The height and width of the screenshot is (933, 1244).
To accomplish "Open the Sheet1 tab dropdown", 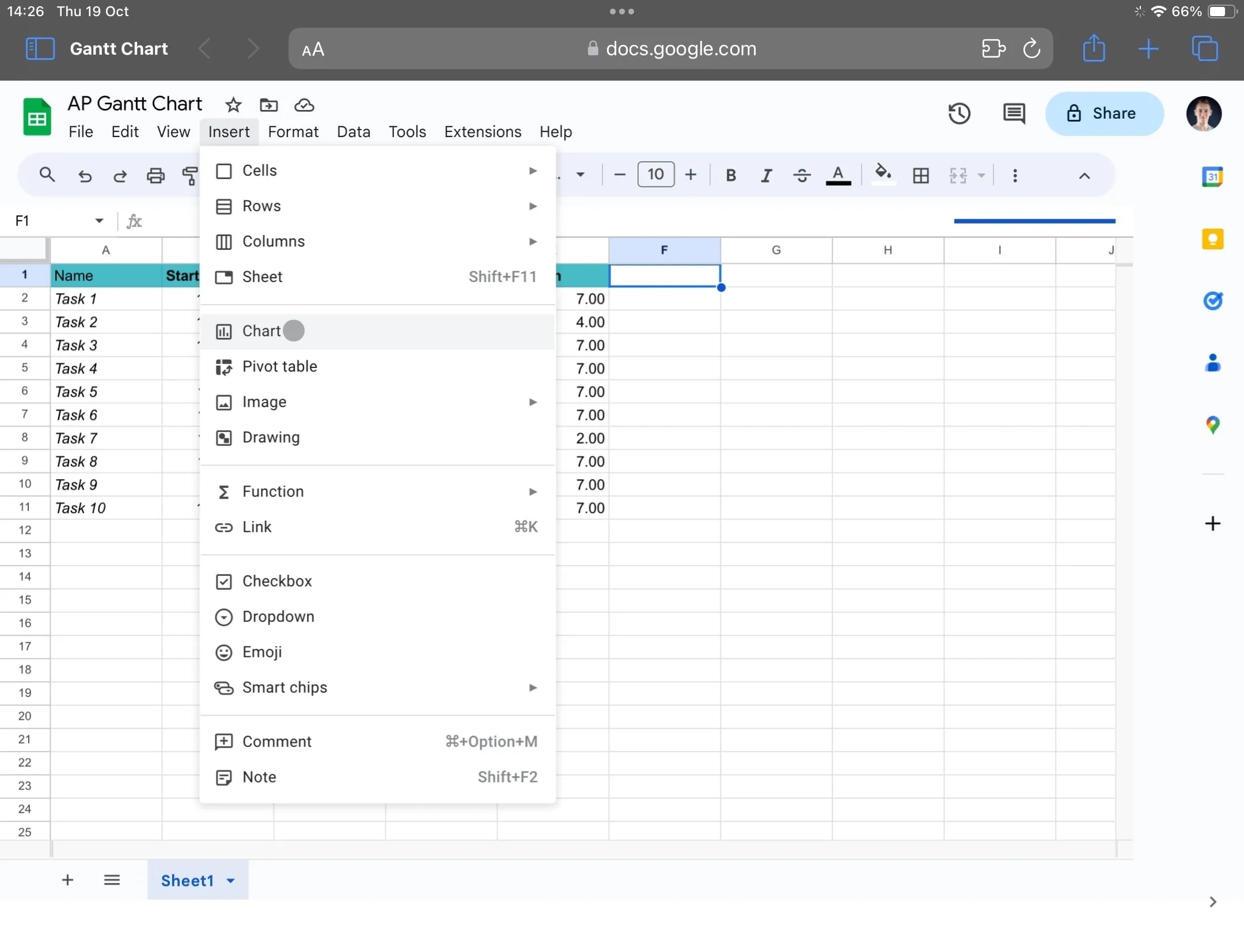I will [x=232, y=881].
